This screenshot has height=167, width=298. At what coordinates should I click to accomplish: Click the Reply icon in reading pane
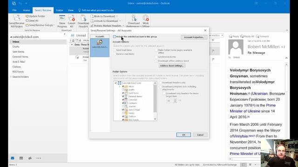(x=230, y=36)
